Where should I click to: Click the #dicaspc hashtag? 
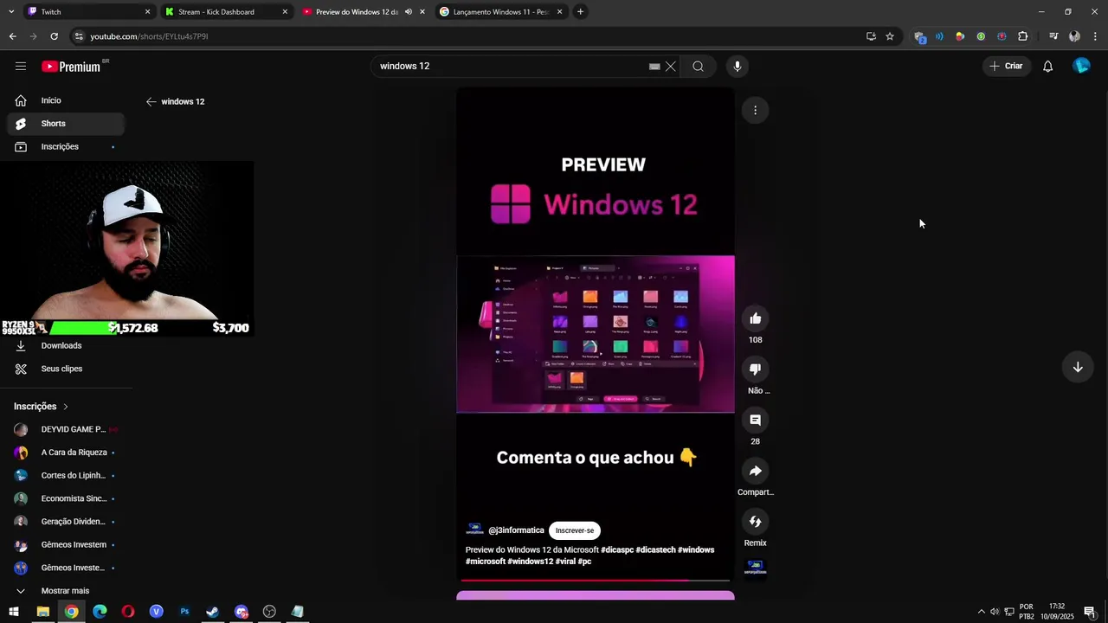(x=617, y=550)
